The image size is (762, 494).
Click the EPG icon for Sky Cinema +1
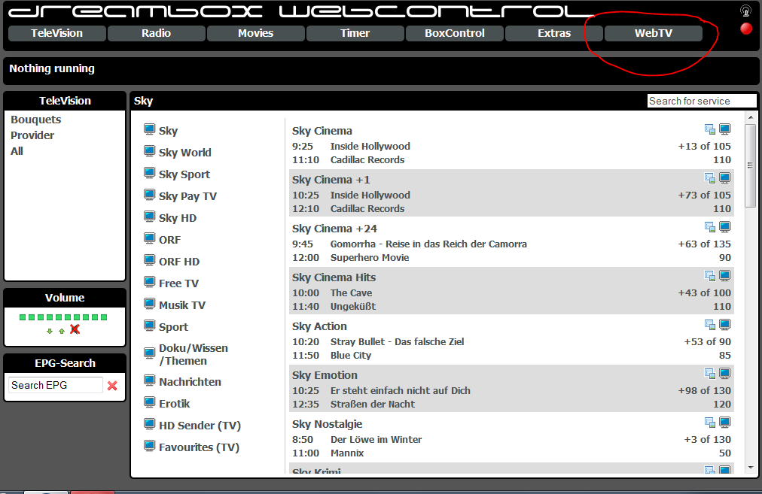tap(710, 178)
